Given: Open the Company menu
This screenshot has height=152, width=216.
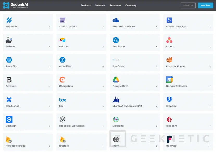Looking at the screenshot, I should 131,5.
